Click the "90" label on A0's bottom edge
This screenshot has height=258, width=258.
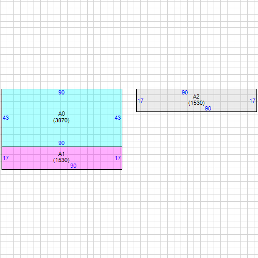click(x=61, y=143)
